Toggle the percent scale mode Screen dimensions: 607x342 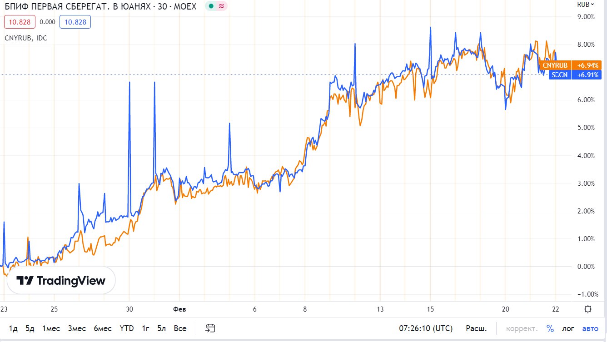click(x=550, y=328)
